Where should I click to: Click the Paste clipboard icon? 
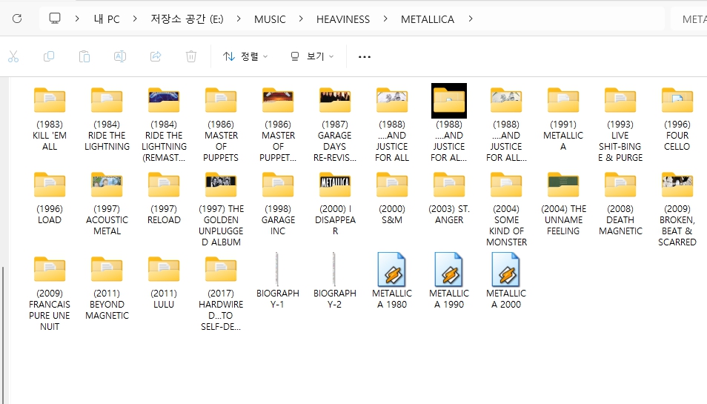[x=84, y=56]
